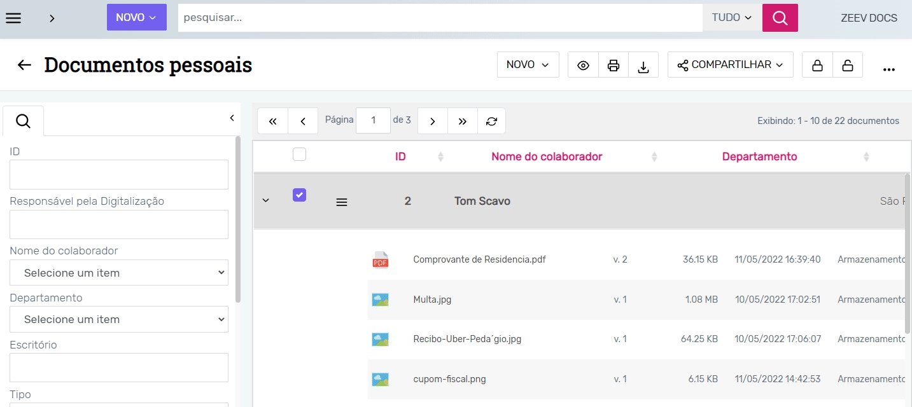Click the eye preview icon
Viewport: 912px width, 407px height.
pos(583,65)
